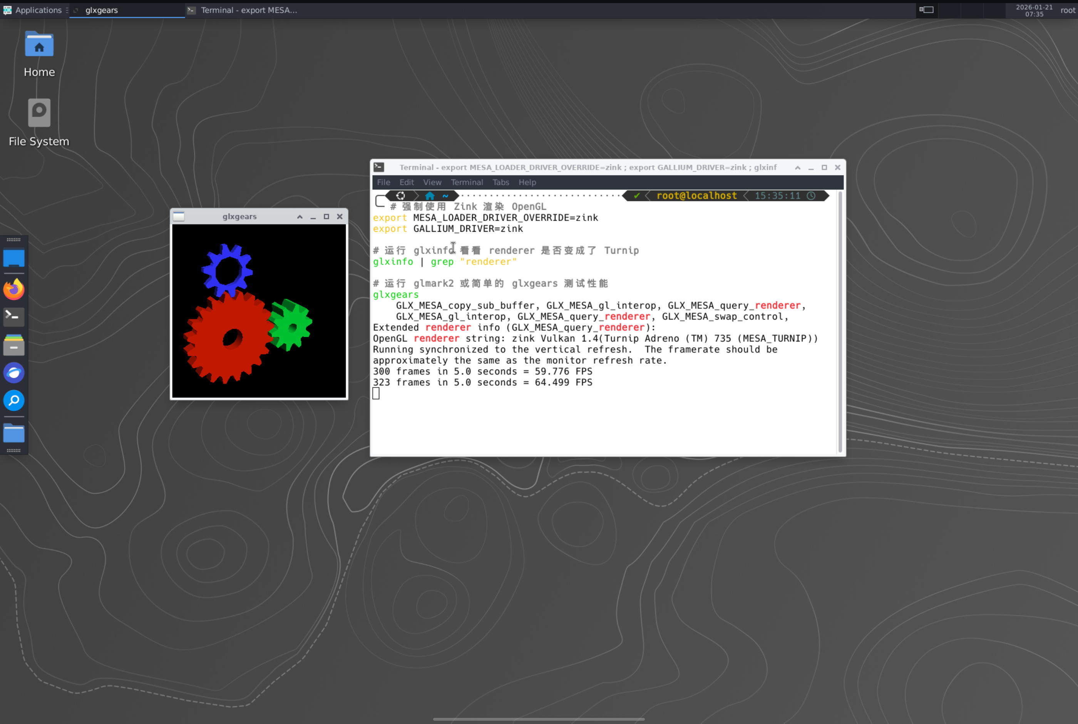This screenshot has height=724, width=1078.
Task: Open Application Finder magnifier icon
Action: pos(14,400)
